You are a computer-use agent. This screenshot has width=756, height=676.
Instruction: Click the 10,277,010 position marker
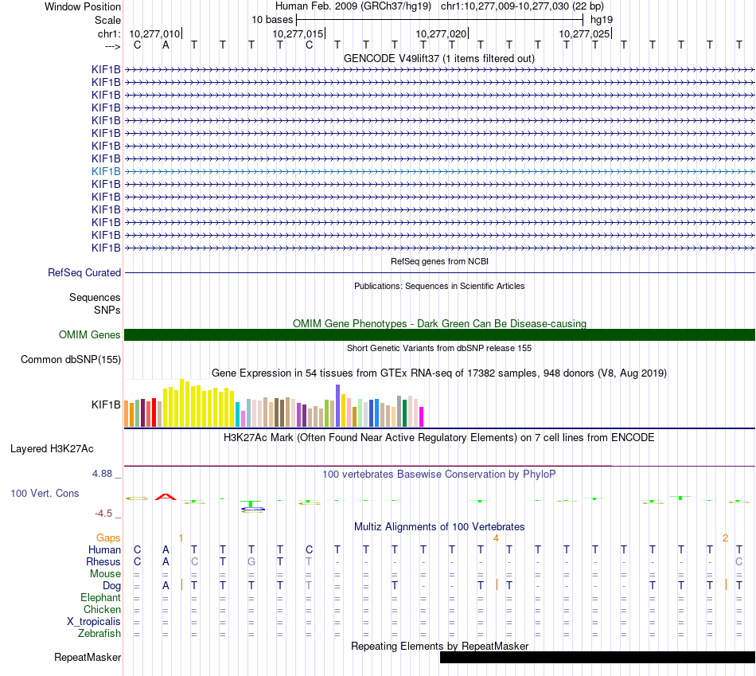tap(154, 33)
